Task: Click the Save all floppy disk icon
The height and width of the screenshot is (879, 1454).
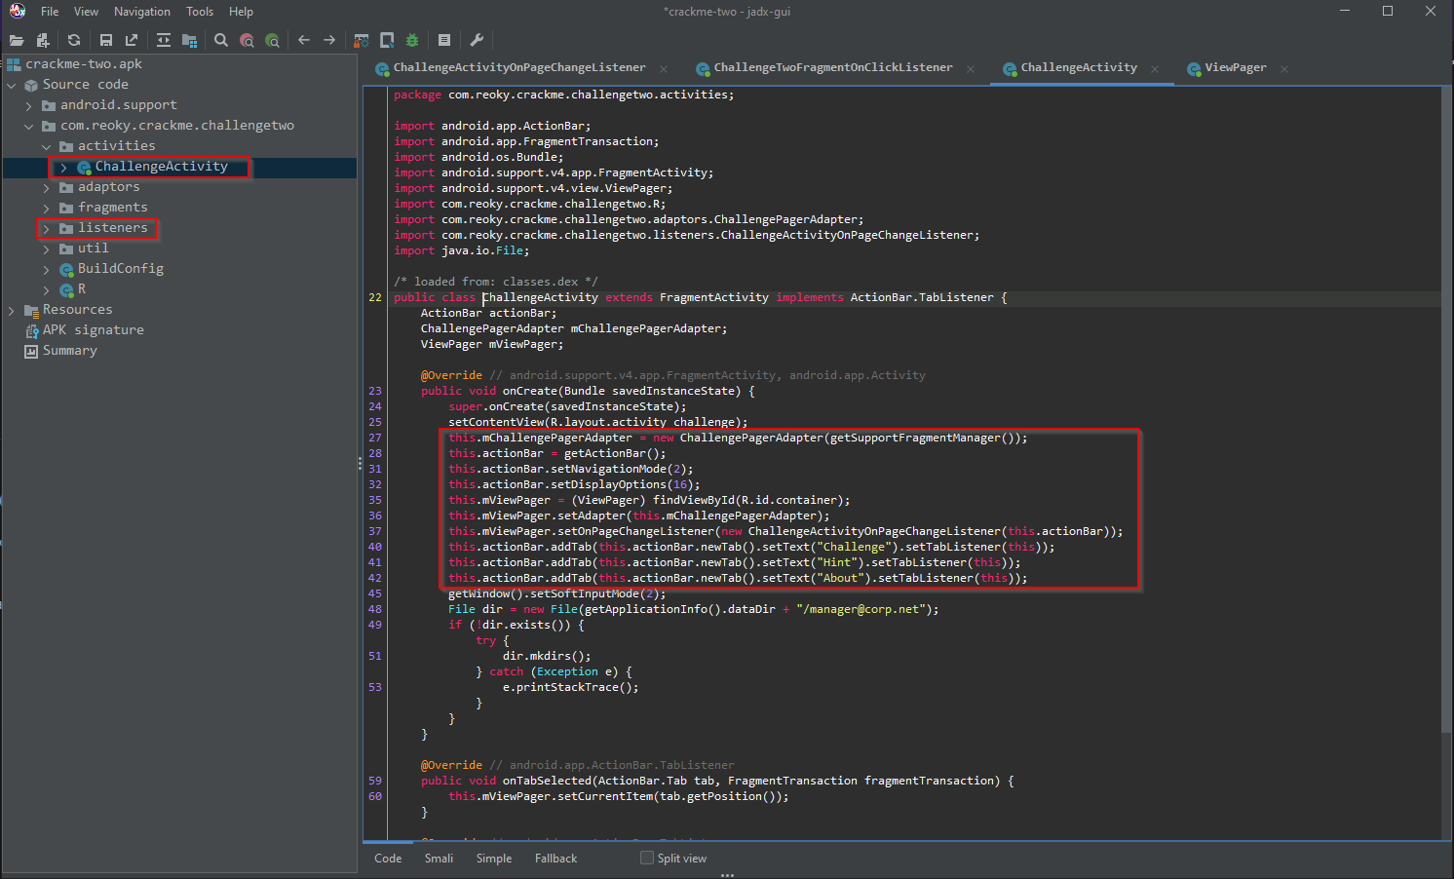Action: coord(105,40)
